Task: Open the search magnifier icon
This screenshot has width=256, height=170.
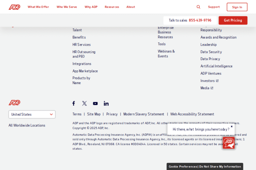Action: point(198,7)
